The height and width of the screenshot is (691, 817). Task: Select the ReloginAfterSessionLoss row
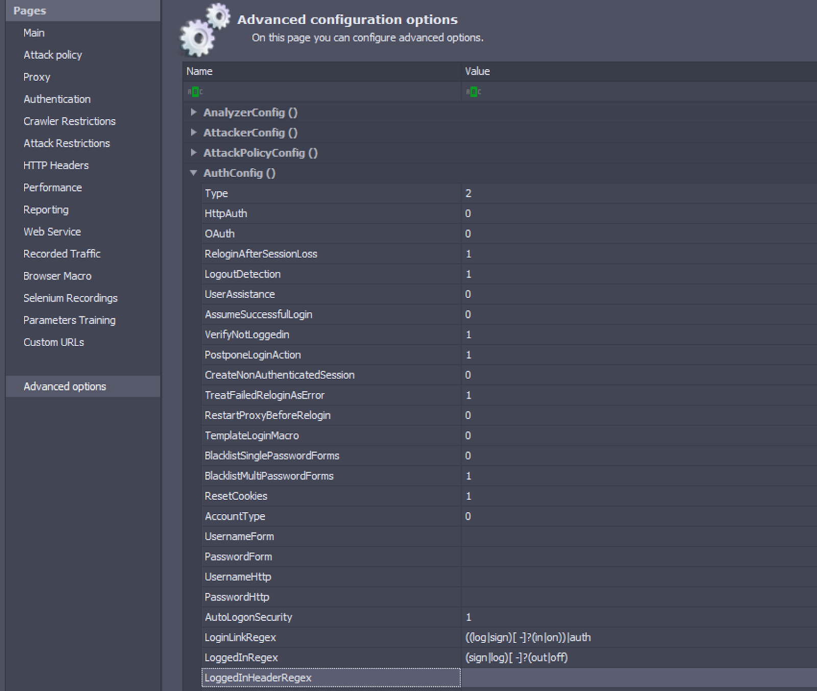[x=261, y=254]
